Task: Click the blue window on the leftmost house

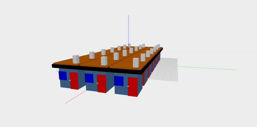Action: pos(63,75)
